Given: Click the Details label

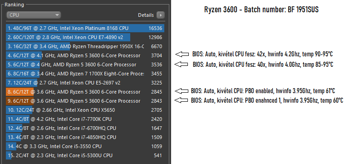Looking at the screenshot, I should (146, 15).
